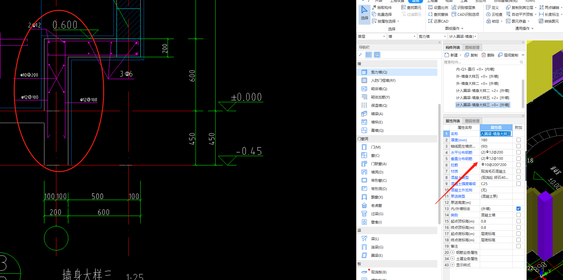Switch navigation bar to detail view icon
This screenshot has height=280, width=563.
[x=377, y=55]
